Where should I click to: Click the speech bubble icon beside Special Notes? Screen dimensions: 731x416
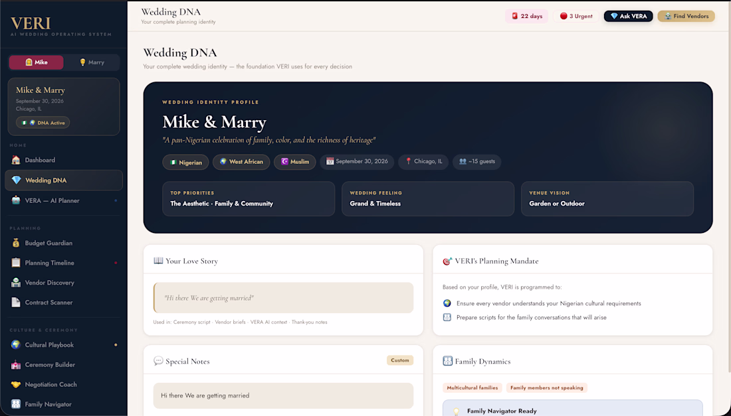coord(159,361)
